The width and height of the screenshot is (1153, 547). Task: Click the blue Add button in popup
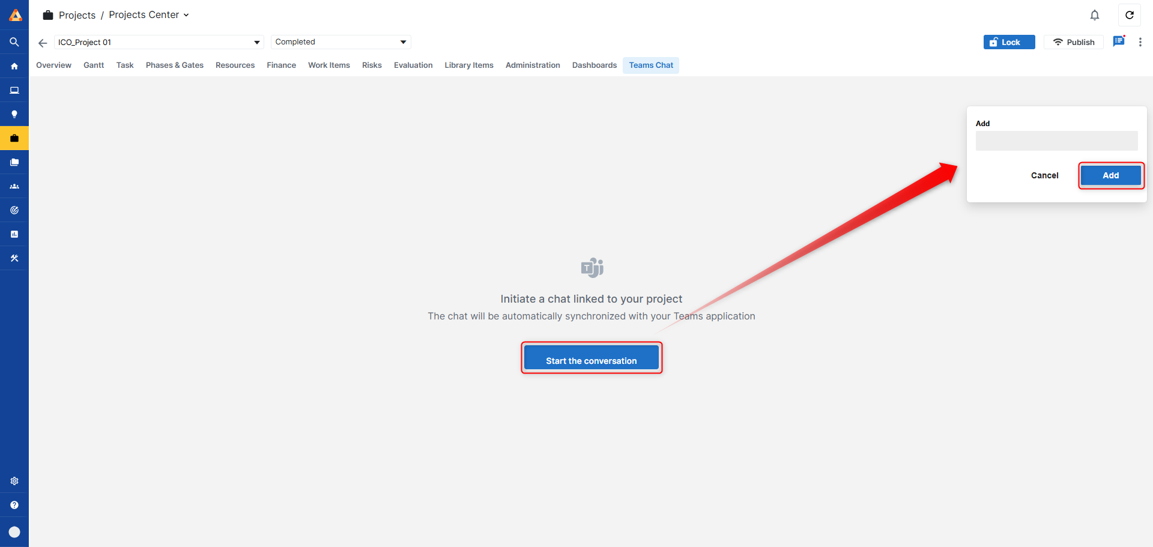[1110, 175]
